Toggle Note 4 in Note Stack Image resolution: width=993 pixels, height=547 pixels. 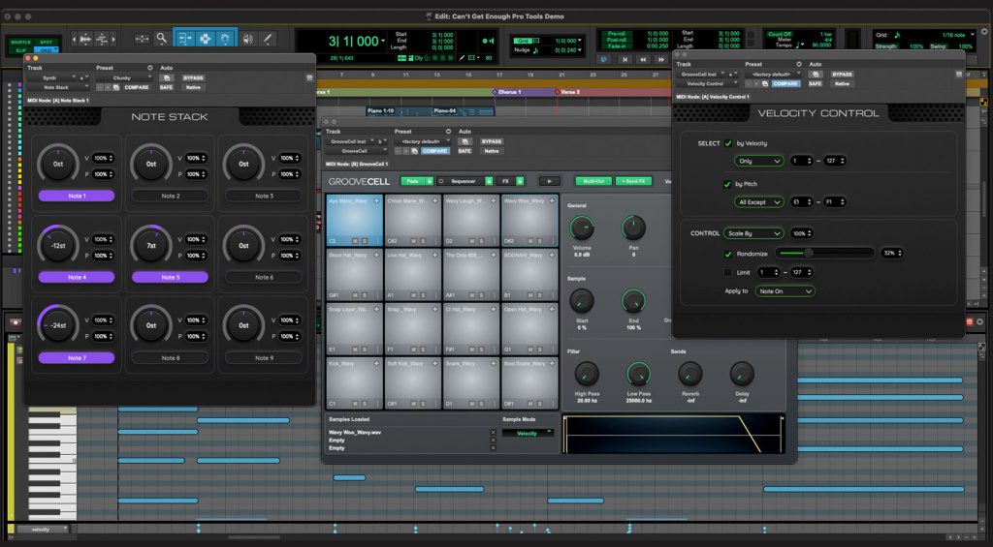click(x=77, y=277)
